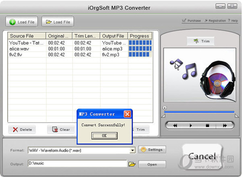Click the fast forward button
The height and width of the screenshot is (177, 242).
pos(225,126)
